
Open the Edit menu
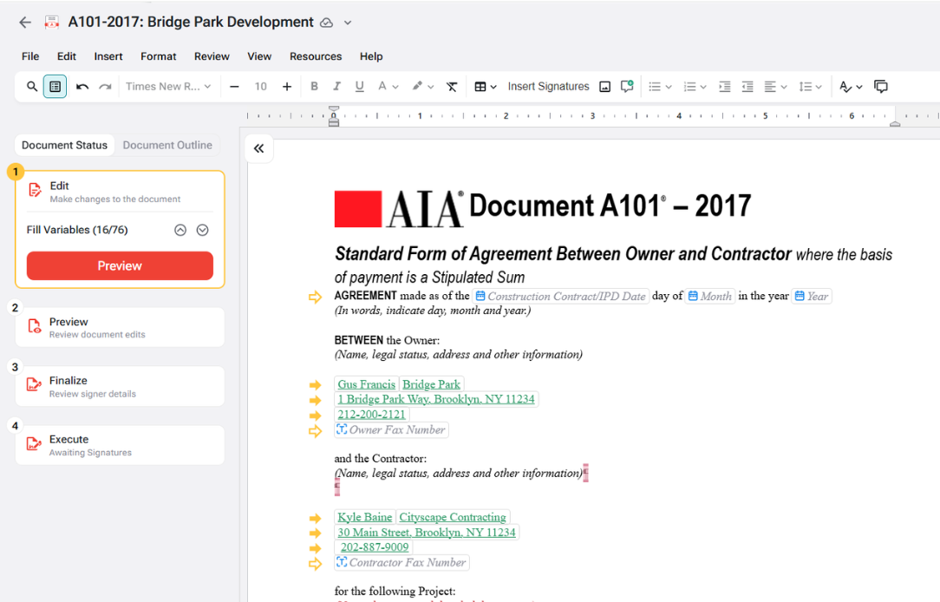(67, 56)
